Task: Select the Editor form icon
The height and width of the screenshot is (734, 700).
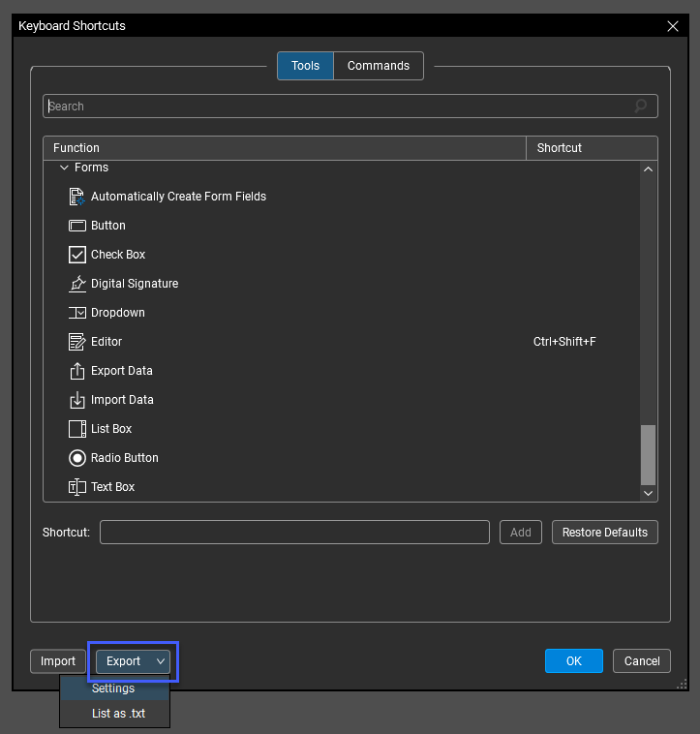Action: click(x=77, y=342)
